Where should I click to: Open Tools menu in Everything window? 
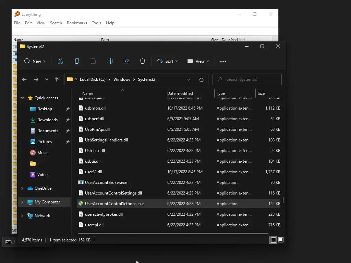point(96,23)
